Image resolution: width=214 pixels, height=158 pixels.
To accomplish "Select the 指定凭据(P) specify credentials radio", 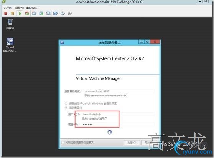I will [66, 108].
